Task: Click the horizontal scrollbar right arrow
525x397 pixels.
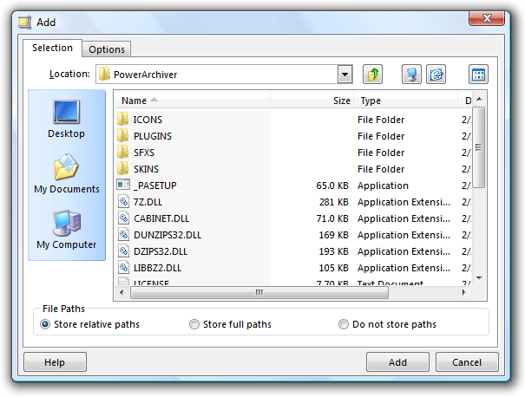Action: 463,292
